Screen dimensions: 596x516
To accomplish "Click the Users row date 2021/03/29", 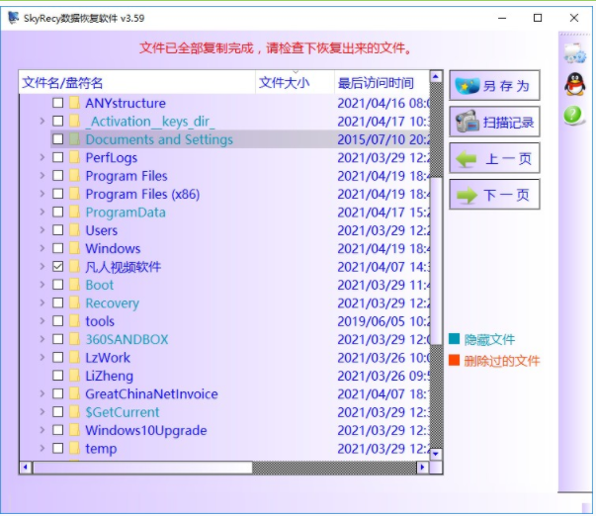I will pos(371,230).
